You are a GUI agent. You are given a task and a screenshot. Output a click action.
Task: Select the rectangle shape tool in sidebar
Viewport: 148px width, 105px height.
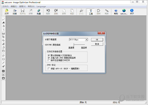tap(3, 59)
